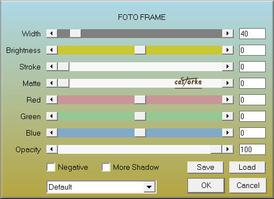
Task: Enable the Negative checkbox
Action: pyautogui.click(x=51, y=167)
